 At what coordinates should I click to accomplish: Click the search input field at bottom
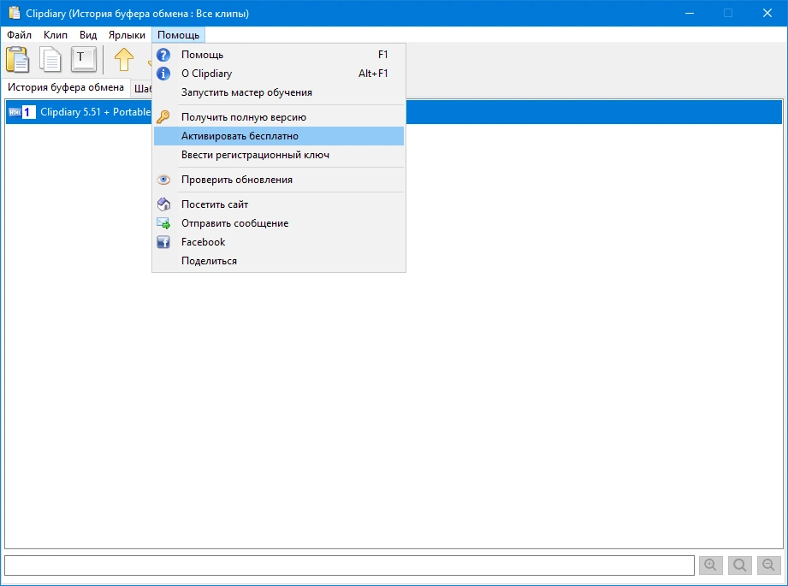click(349, 565)
